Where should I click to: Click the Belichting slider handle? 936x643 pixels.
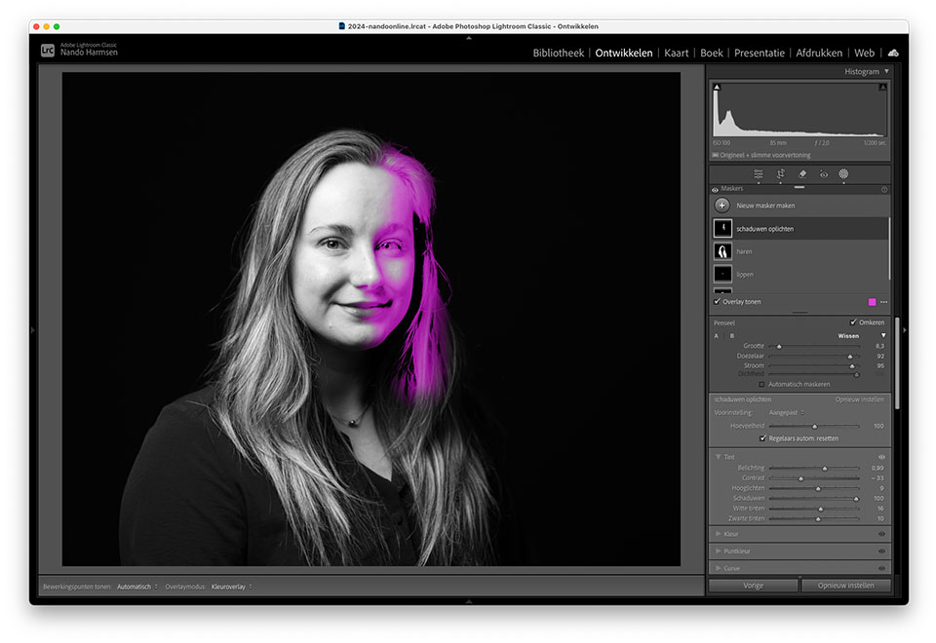click(825, 469)
